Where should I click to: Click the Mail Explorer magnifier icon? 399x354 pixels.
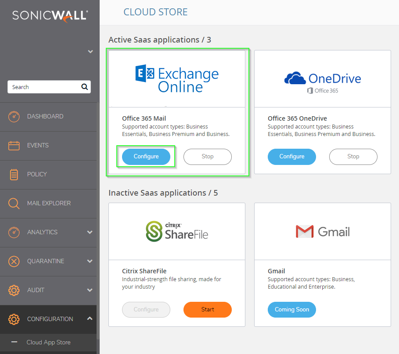point(14,204)
